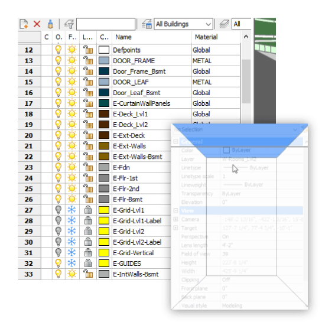Open the No Selection dropdown in Properties
This screenshot has width=322, height=322.
pyautogui.click(x=295, y=130)
